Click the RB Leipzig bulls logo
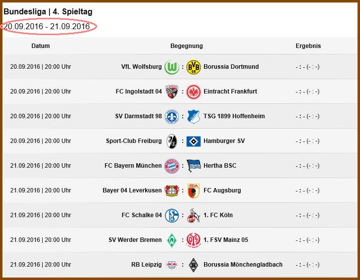Screen dimensions: 360x280 coord(172,265)
